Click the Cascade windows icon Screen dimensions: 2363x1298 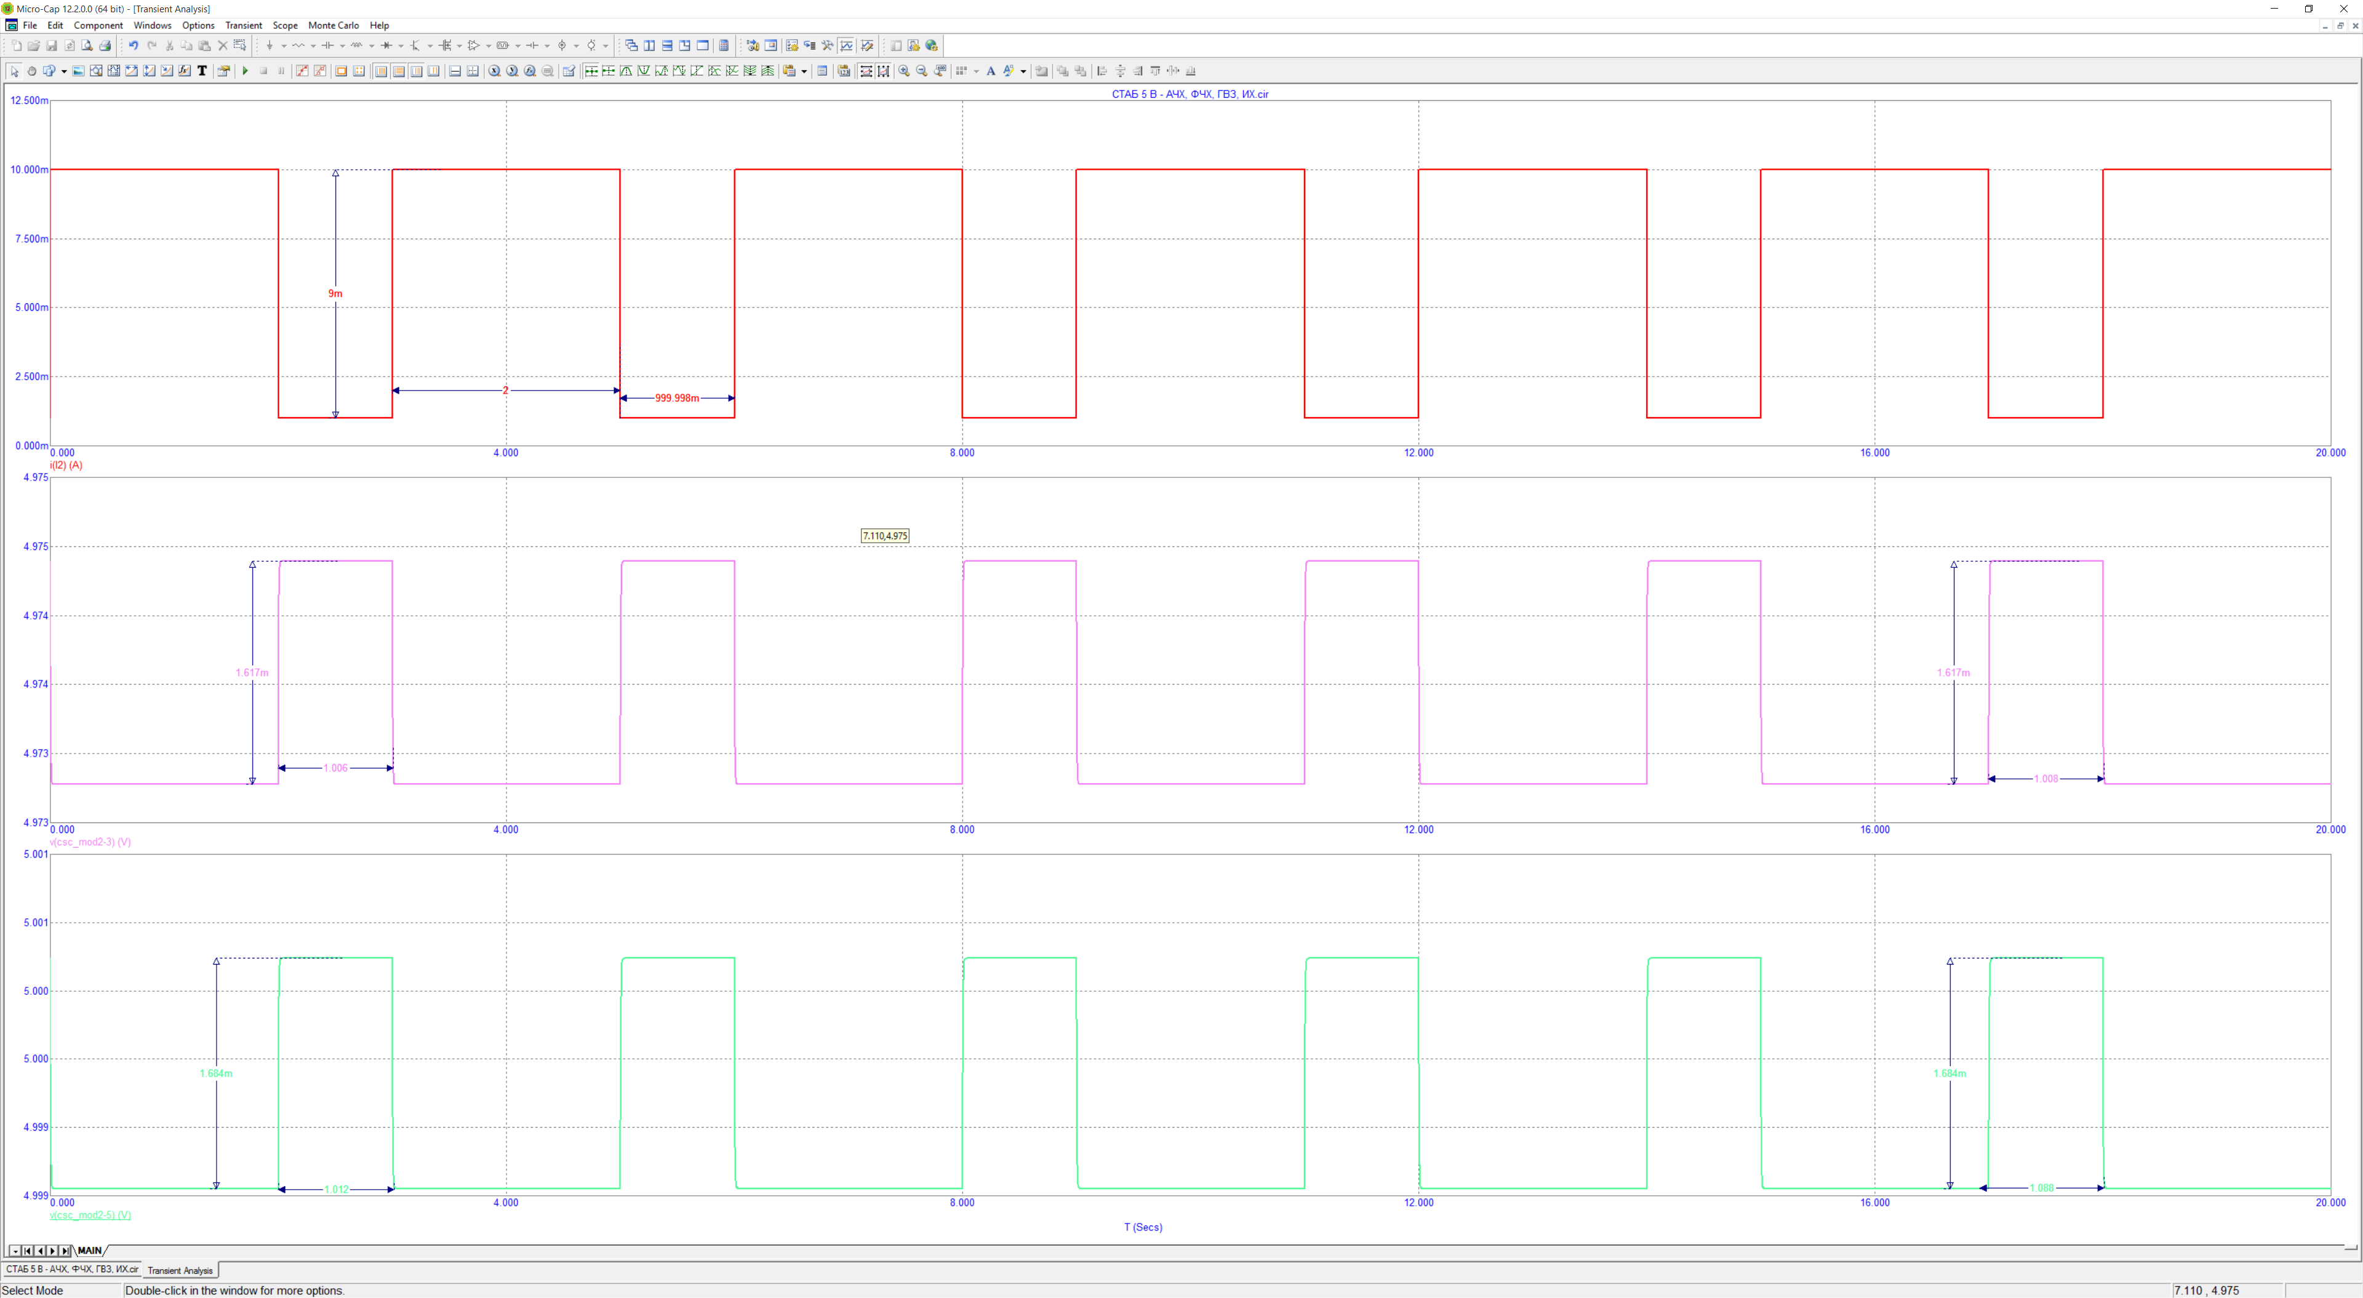pos(632,45)
